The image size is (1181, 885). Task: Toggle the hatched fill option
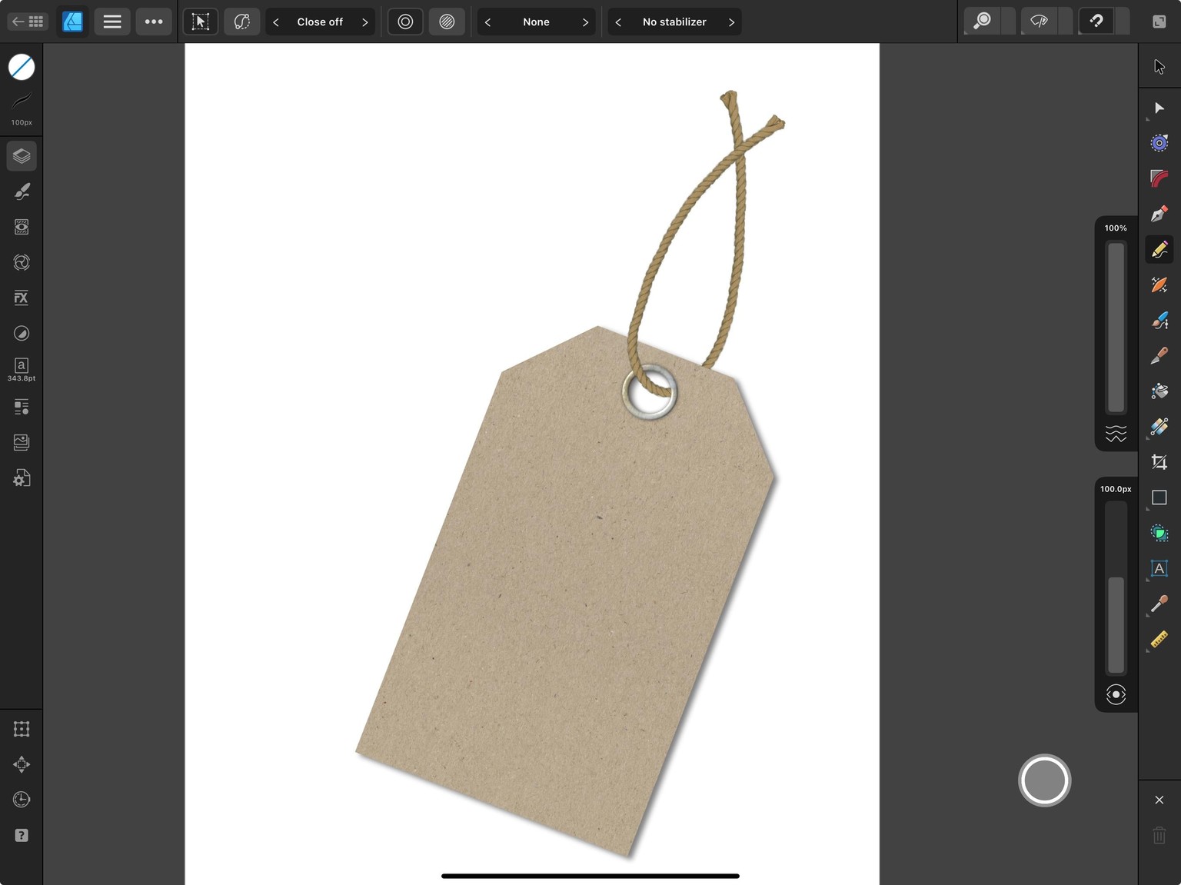[447, 22]
